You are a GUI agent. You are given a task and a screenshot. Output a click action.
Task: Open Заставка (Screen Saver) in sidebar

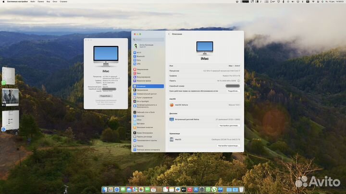coord(148,124)
